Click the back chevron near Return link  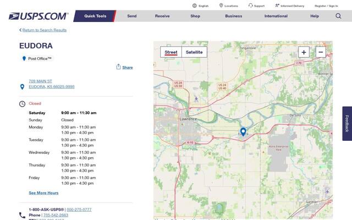[20, 30]
